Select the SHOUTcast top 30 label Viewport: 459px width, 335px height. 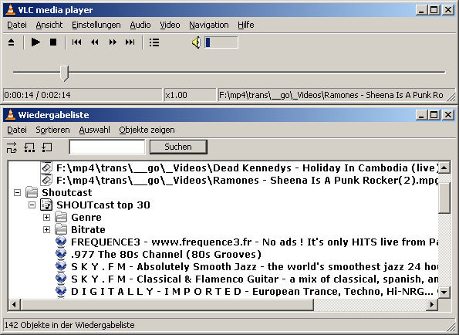point(103,205)
